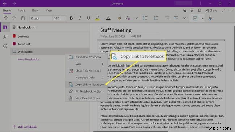The height and width of the screenshot is (132, 235).
Task: Toggle the To Do tag checkbox
Action: [195, 18]
